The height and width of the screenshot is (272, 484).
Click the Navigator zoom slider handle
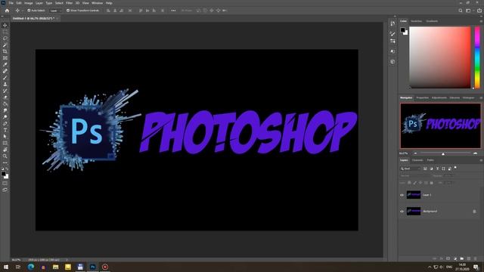click(443, 153)
